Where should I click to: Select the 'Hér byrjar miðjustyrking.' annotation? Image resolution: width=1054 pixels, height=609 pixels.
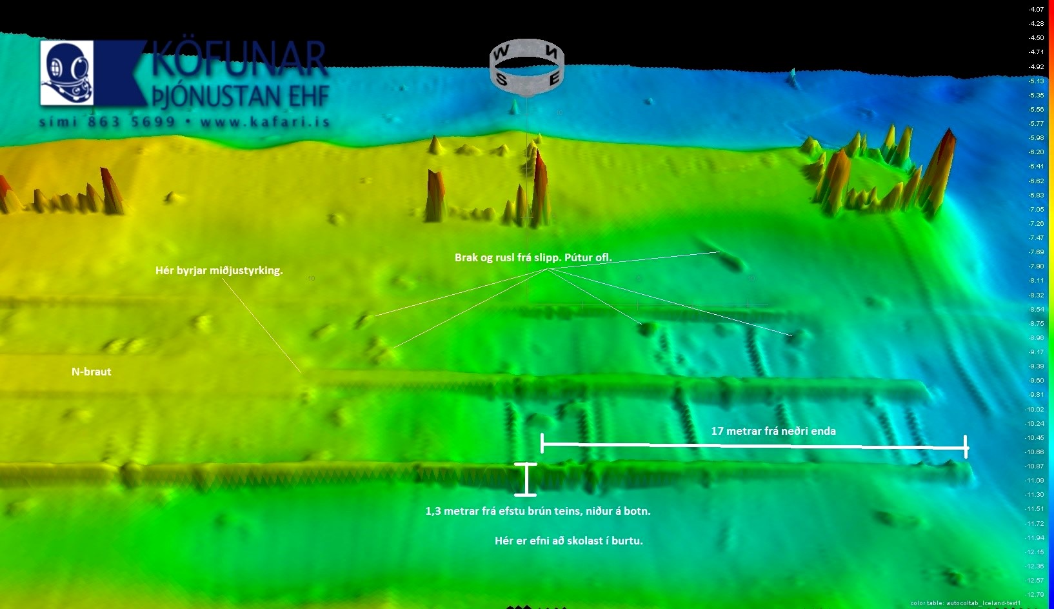coord(219,270)
